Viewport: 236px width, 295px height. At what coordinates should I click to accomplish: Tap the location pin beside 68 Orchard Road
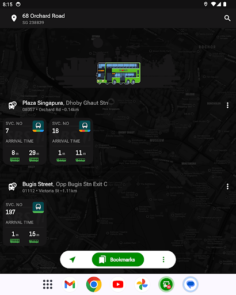pos(14,18)
